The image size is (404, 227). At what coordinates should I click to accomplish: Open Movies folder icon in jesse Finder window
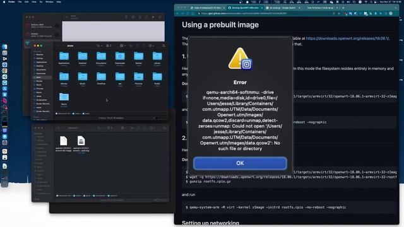(64, 77)
